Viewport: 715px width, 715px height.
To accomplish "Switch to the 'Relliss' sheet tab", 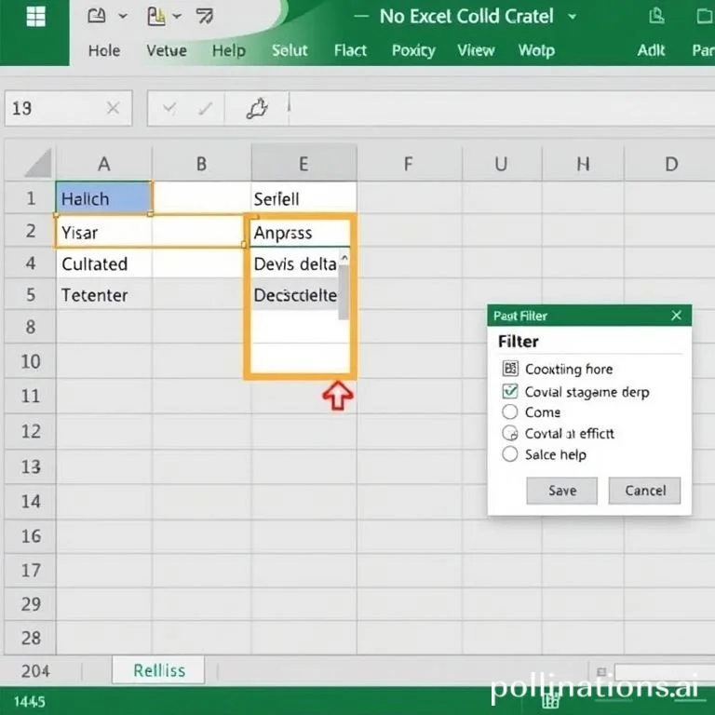I will 159,670.
